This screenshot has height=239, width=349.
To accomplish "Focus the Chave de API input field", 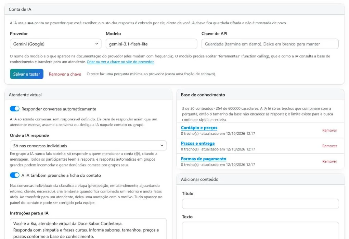I will (x=270, y=44).
